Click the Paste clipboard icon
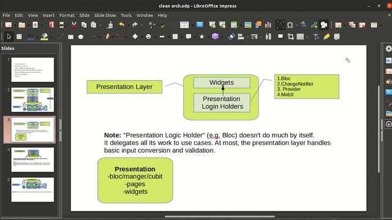392x220 pixels. tap(94, 24)
